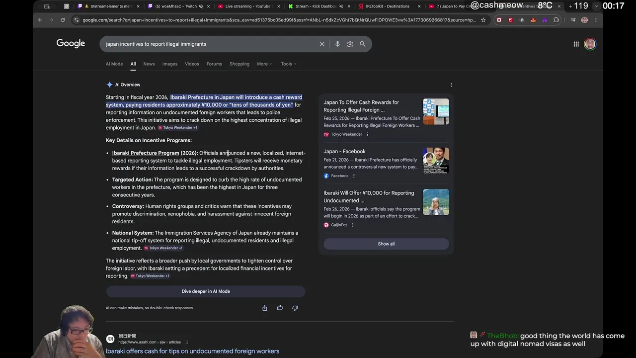Click the magnifier search button
Viewport: 636px width, 358px height.
(x=363, y=44)
